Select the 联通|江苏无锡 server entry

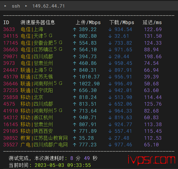click(37, 77)
